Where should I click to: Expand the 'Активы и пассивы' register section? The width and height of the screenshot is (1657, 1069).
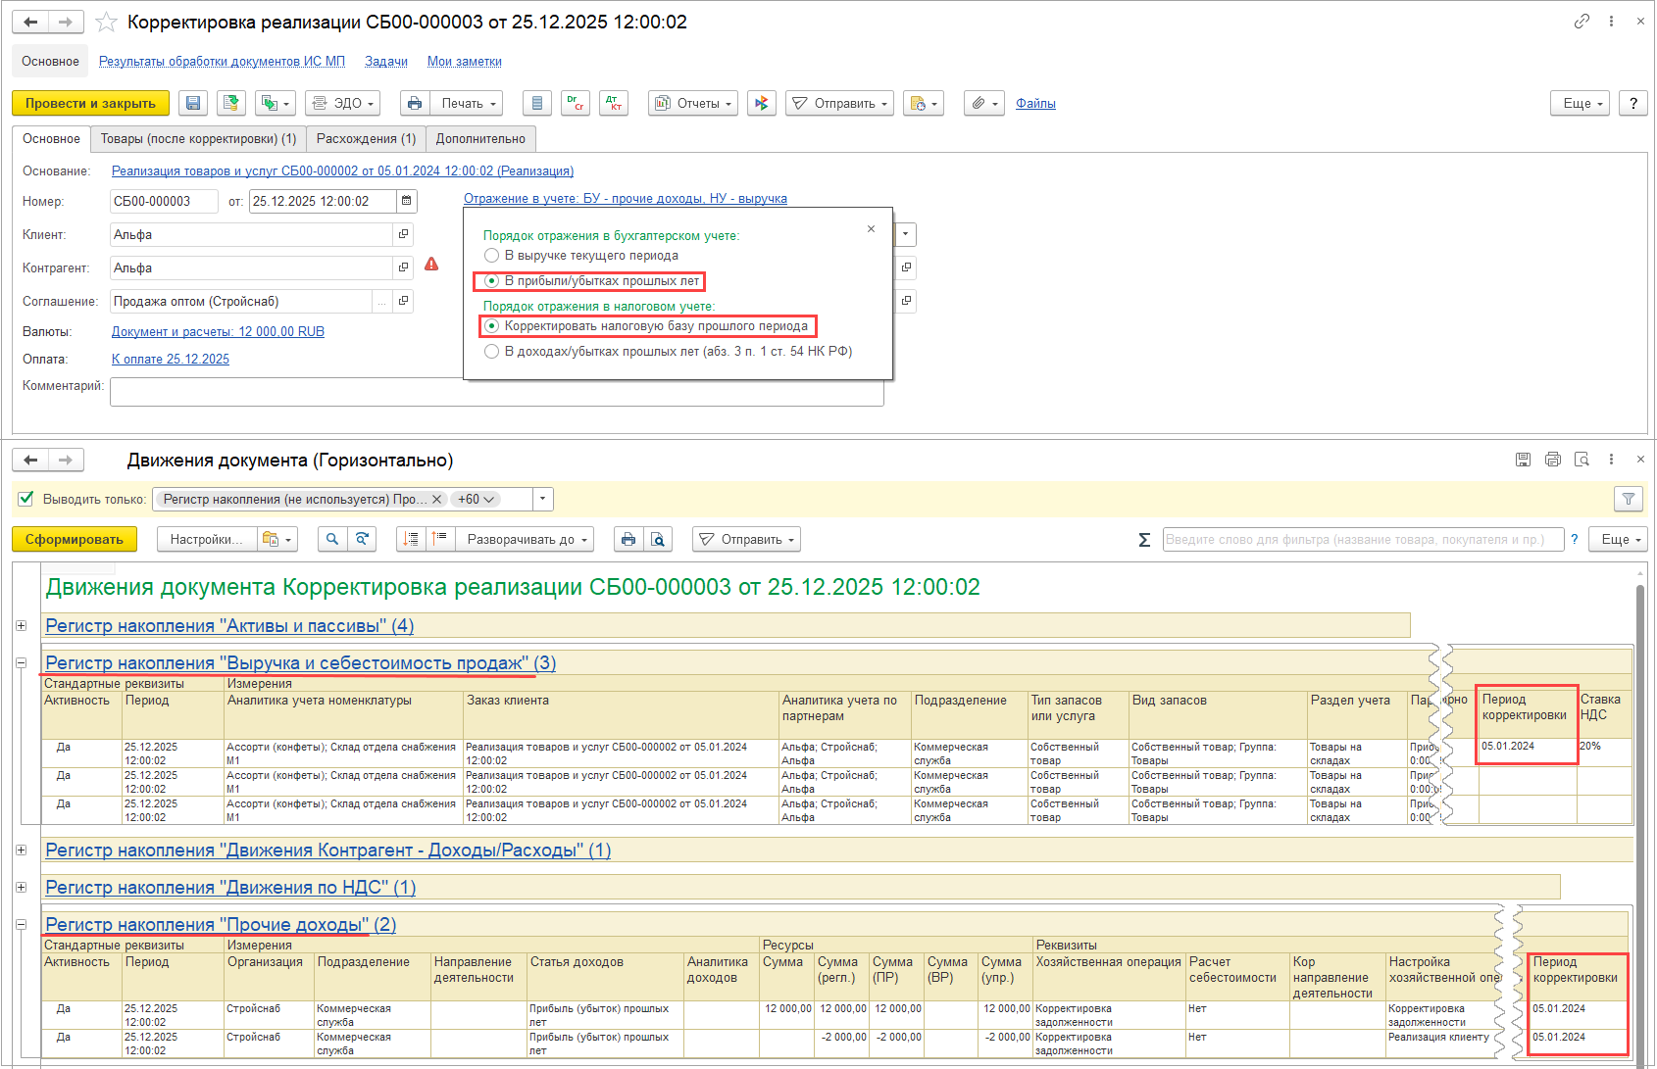[x=21, y=625]
